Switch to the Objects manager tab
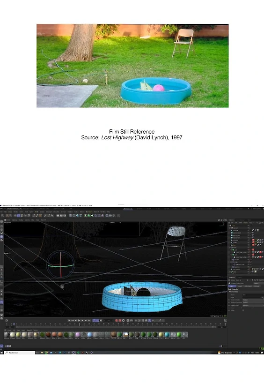The image size is (264, 384). tap(231, 220)
